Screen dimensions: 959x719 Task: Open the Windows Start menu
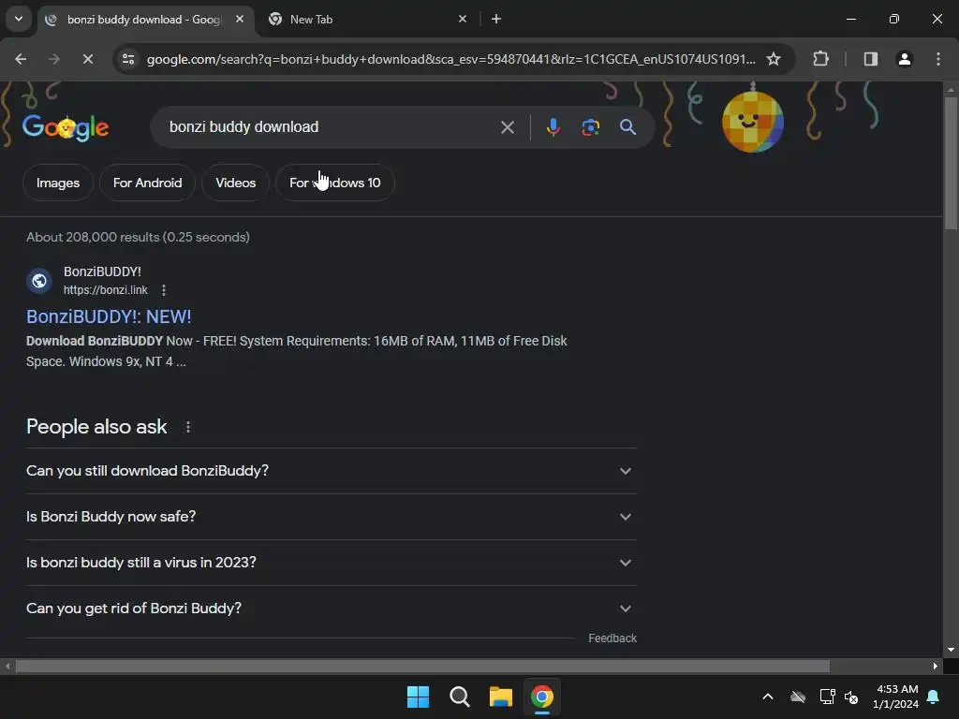click(418, 697)
